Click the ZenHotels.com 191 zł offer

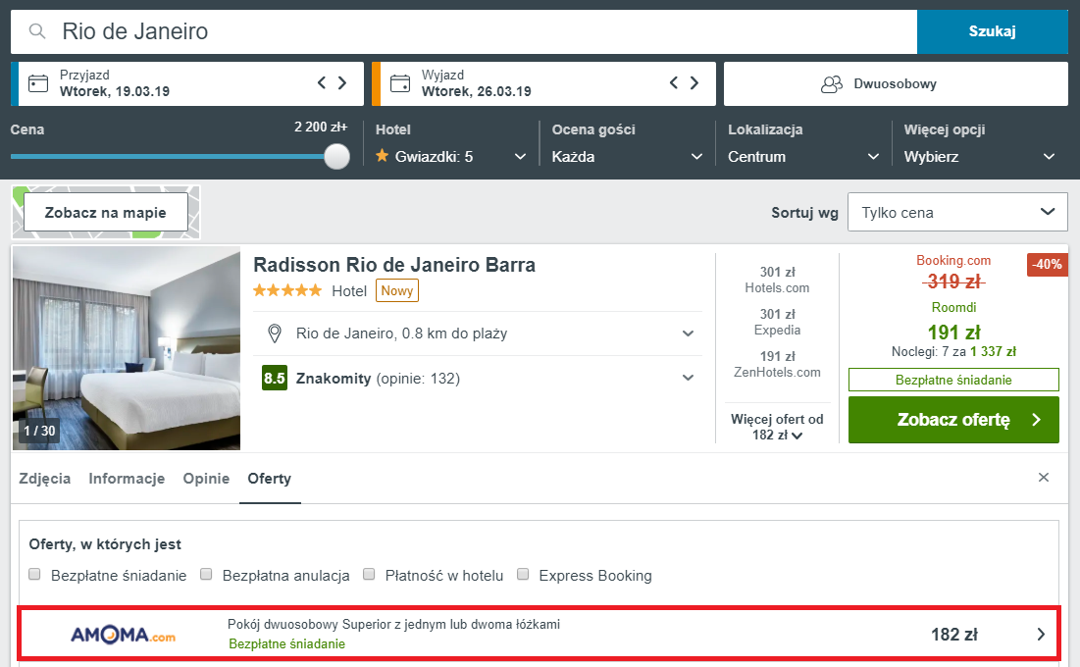point(777,364)
